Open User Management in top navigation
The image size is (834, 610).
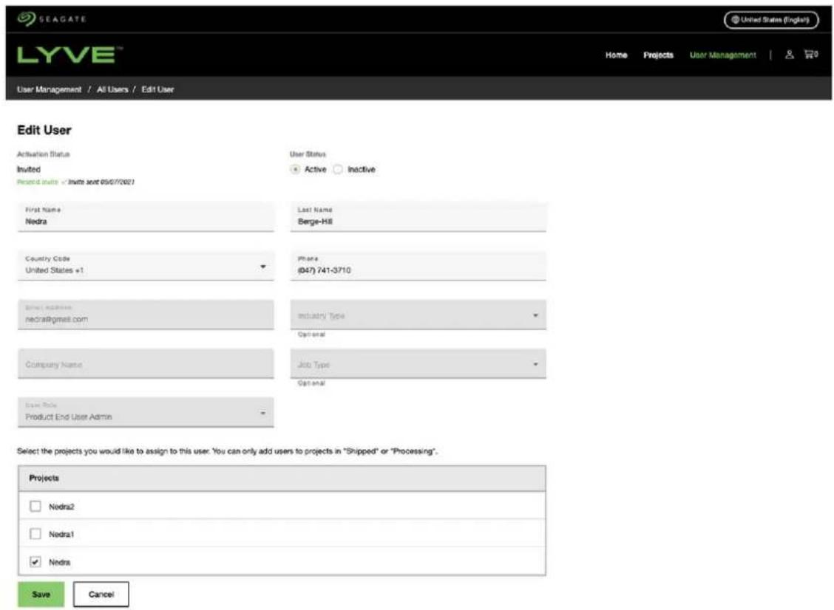coord(722,55)
